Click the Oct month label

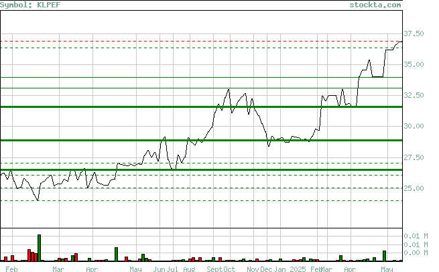229,269
